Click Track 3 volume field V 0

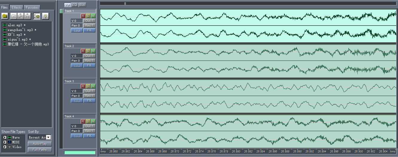[77, 91]
